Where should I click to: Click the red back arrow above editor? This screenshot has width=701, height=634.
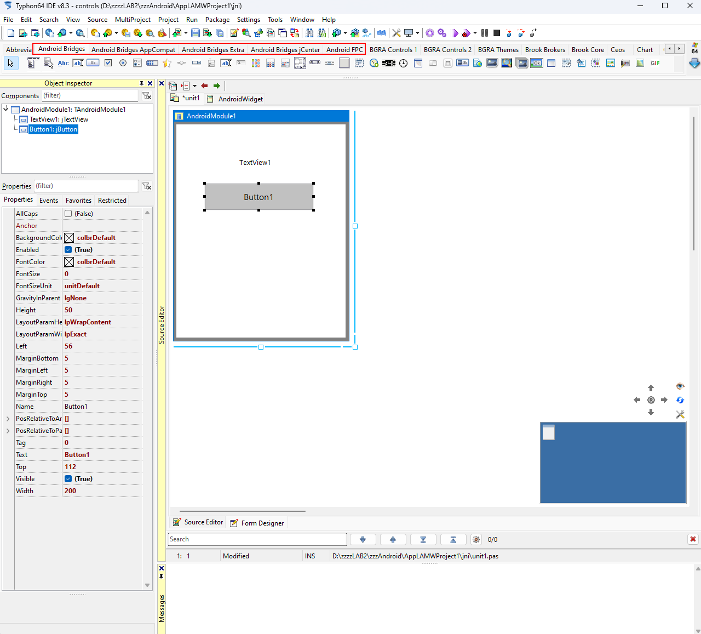pos(204,86)
